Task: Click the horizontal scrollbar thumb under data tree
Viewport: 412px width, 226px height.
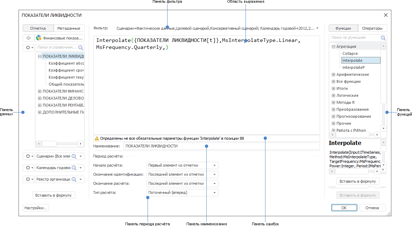Action: tap(49, 144)
